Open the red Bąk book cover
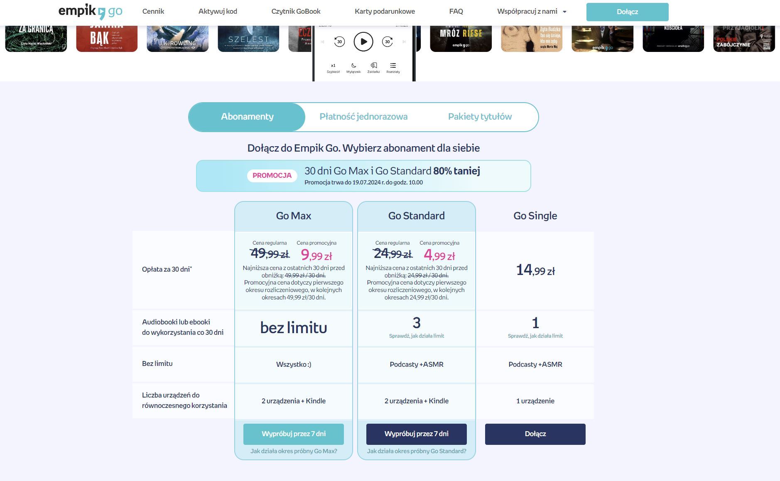Viewport: 780px width, 481px height. tap(107, 39)
